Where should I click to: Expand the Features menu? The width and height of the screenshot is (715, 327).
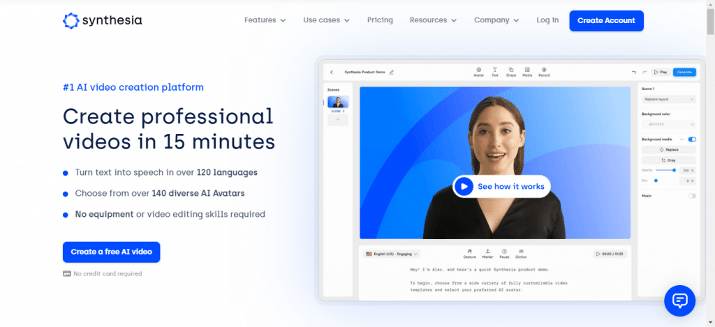pyautogui.click(x=265, y=20)
